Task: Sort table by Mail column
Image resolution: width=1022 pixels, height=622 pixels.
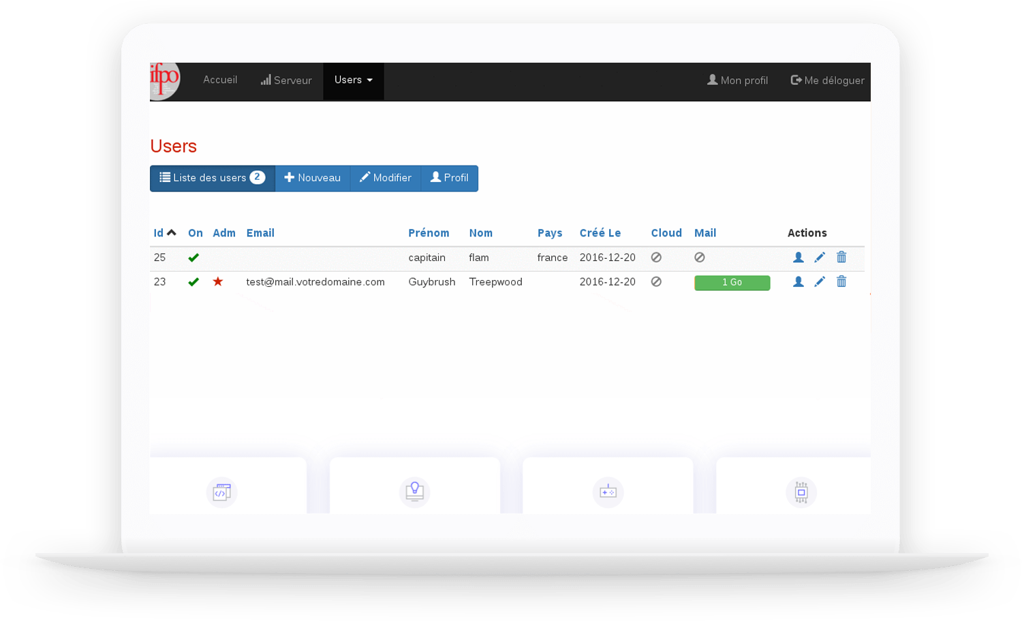Action: click(x=705, y=233)
